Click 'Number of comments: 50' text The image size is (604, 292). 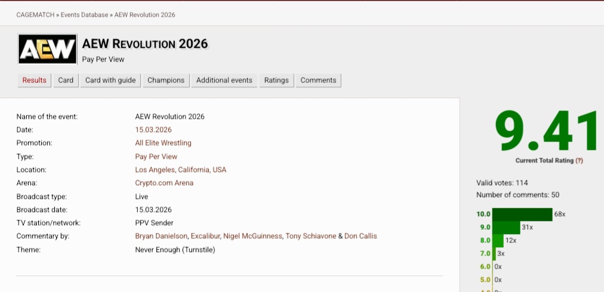(x=517, y=195)
